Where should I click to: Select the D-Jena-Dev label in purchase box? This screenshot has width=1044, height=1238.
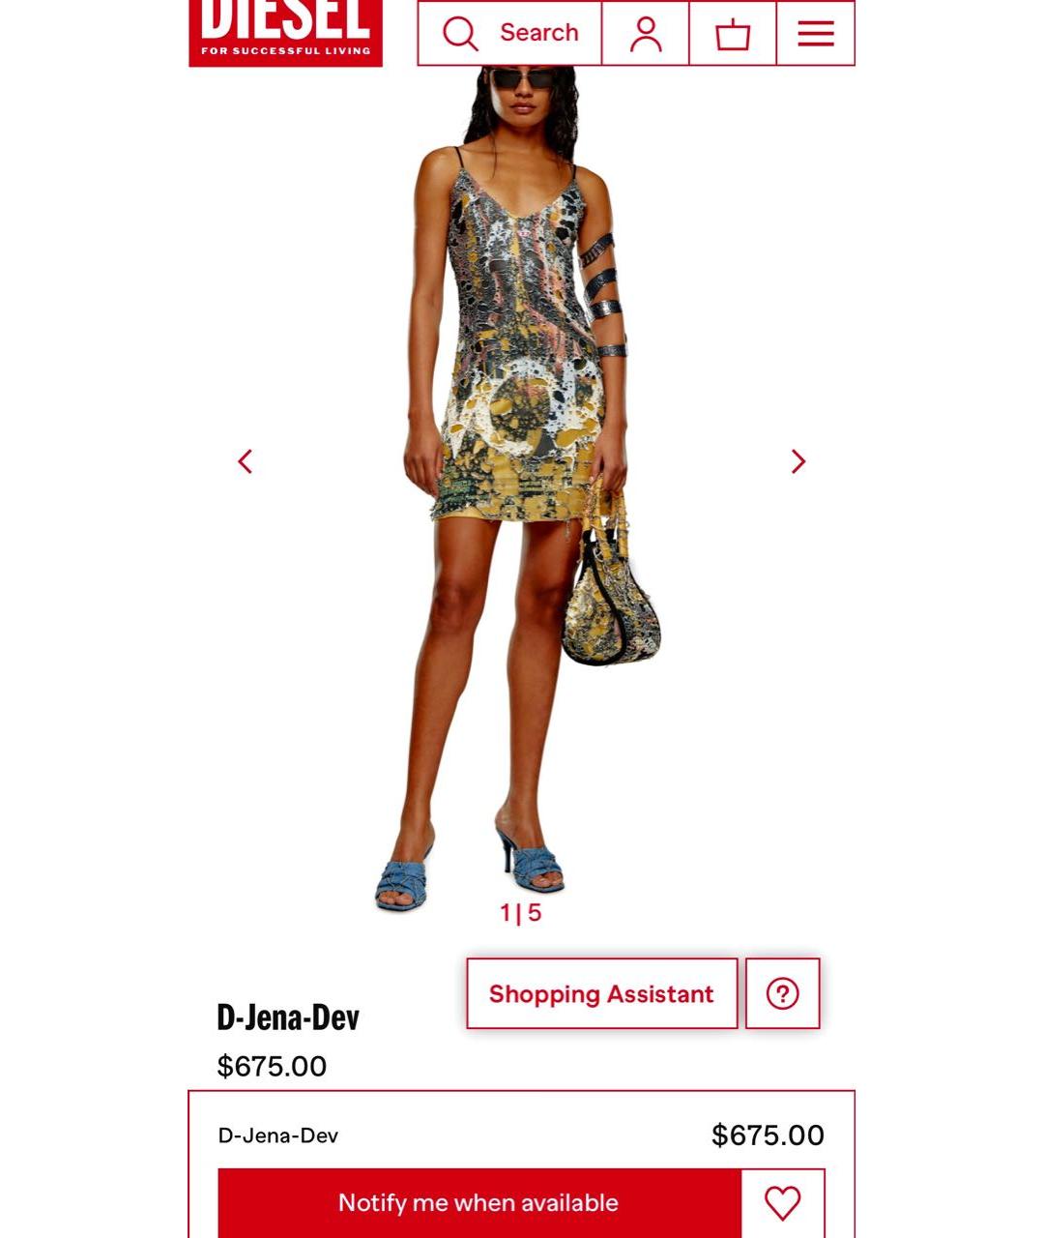pos(278,1135)
